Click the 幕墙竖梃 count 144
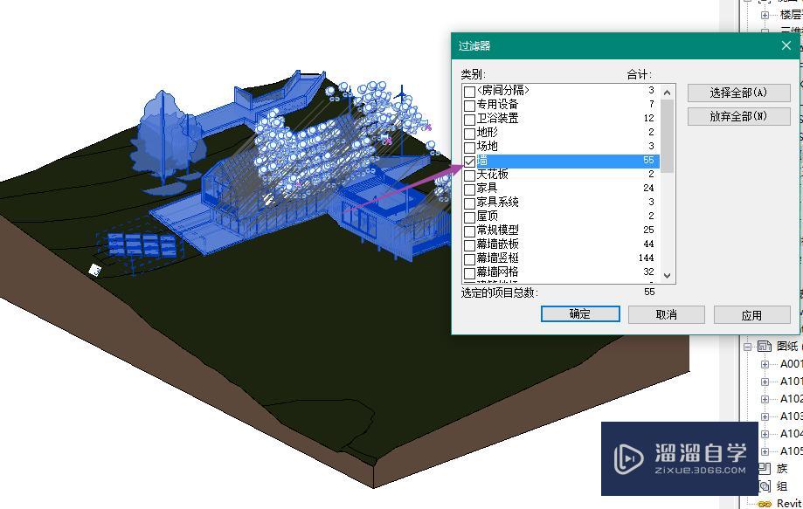The height and width of the screenshot is (509, 803). click(646, 258)
